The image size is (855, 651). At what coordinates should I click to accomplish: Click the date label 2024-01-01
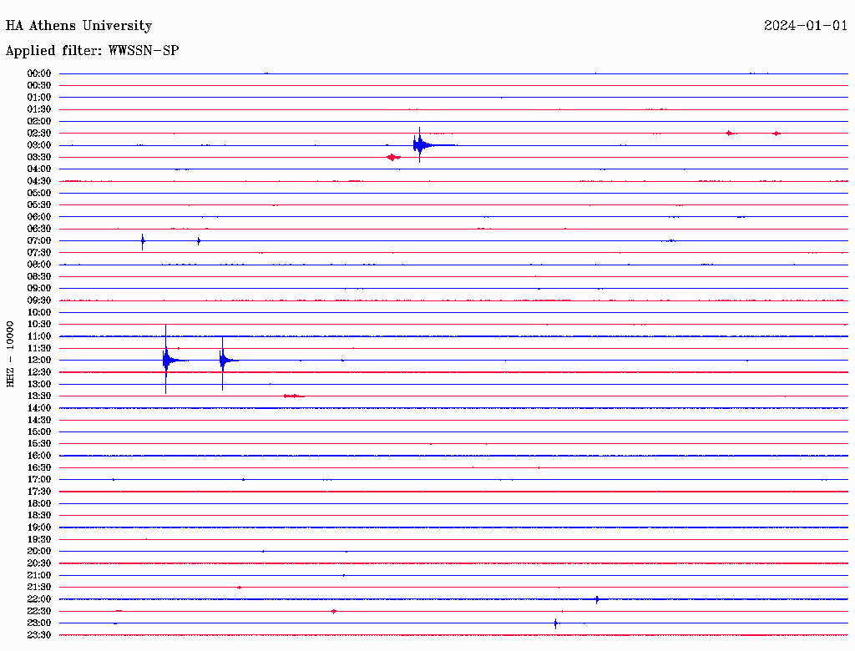[806, 26]
